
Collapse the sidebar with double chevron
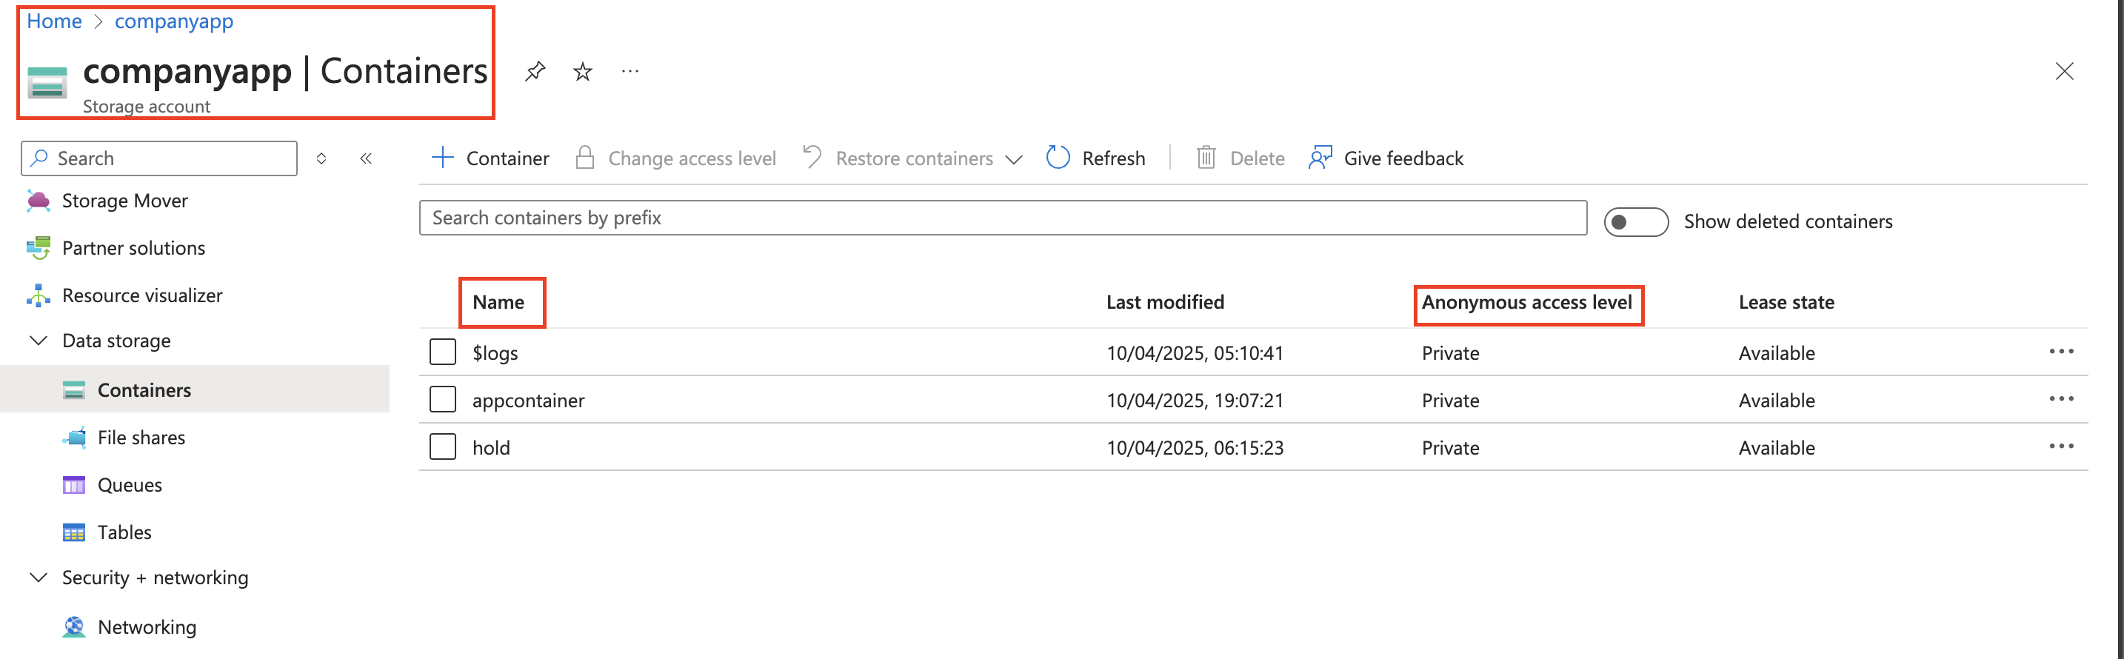[366, 158]
